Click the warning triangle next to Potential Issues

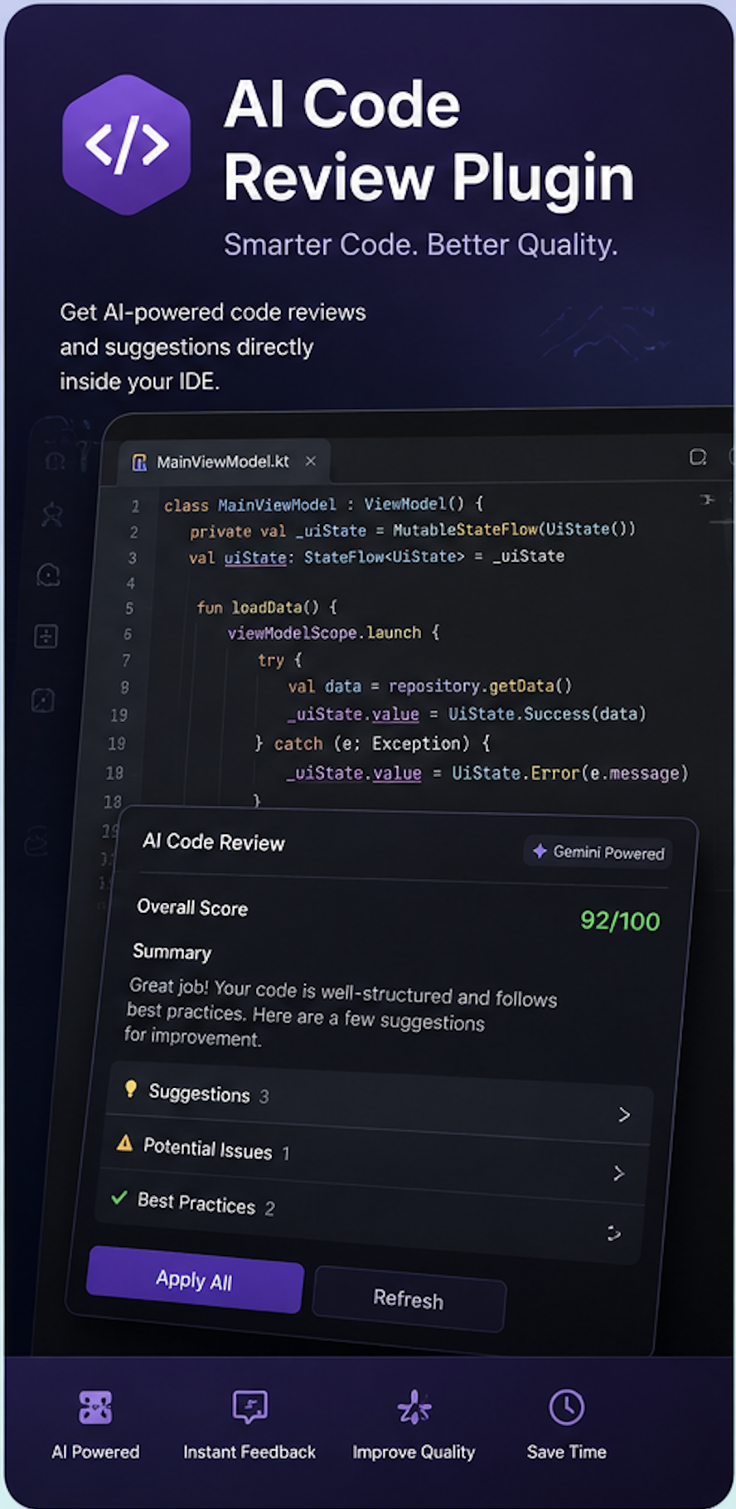click(124, 1144)
